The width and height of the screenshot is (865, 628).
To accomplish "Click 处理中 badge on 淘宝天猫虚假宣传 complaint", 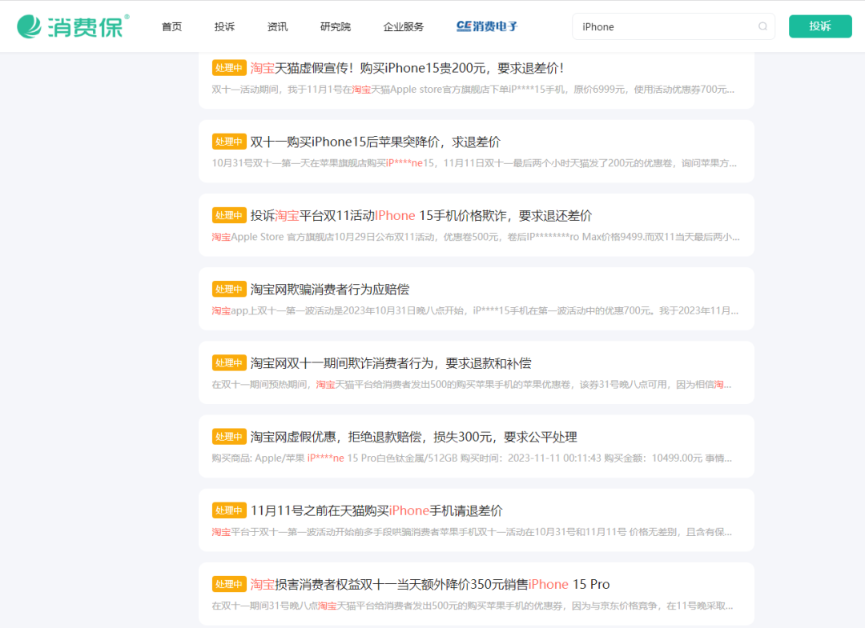I will [x=229, y=68].
